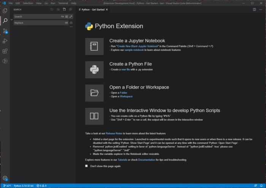The image size is (266, 188).
Task: Open the Documentation link
Action: 147,160
